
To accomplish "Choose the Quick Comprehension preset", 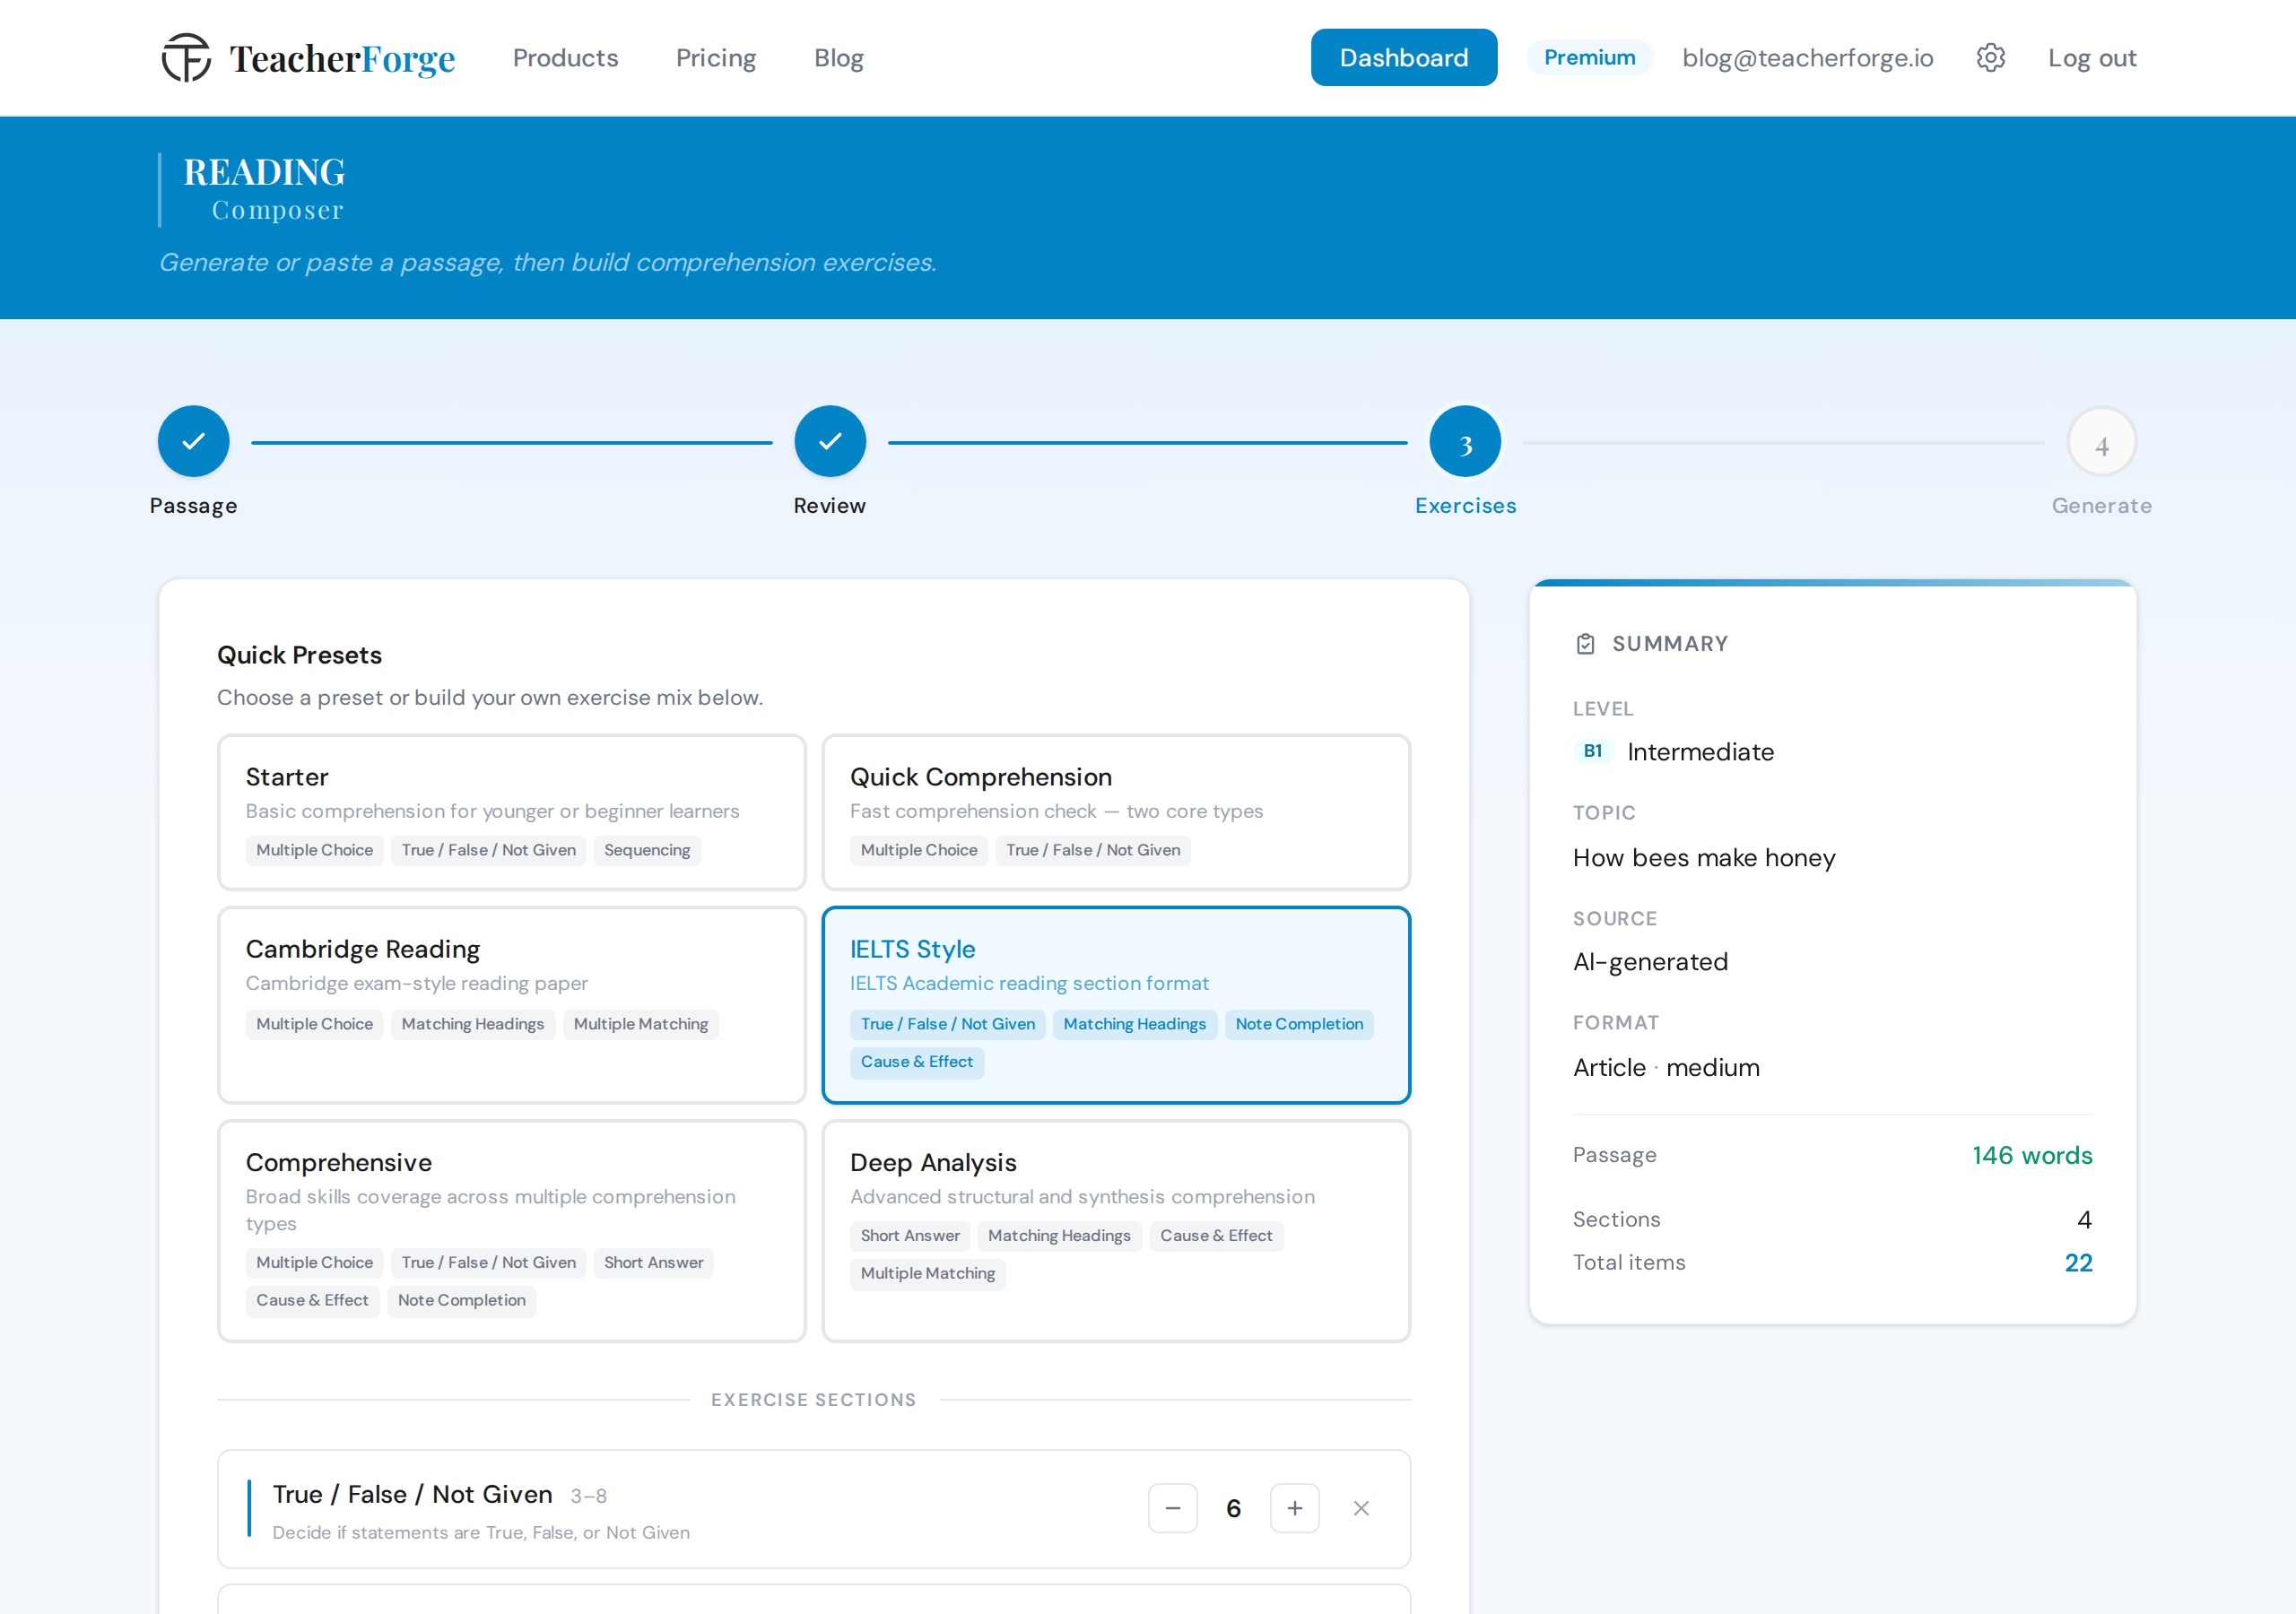I will tap(1116, 812).
